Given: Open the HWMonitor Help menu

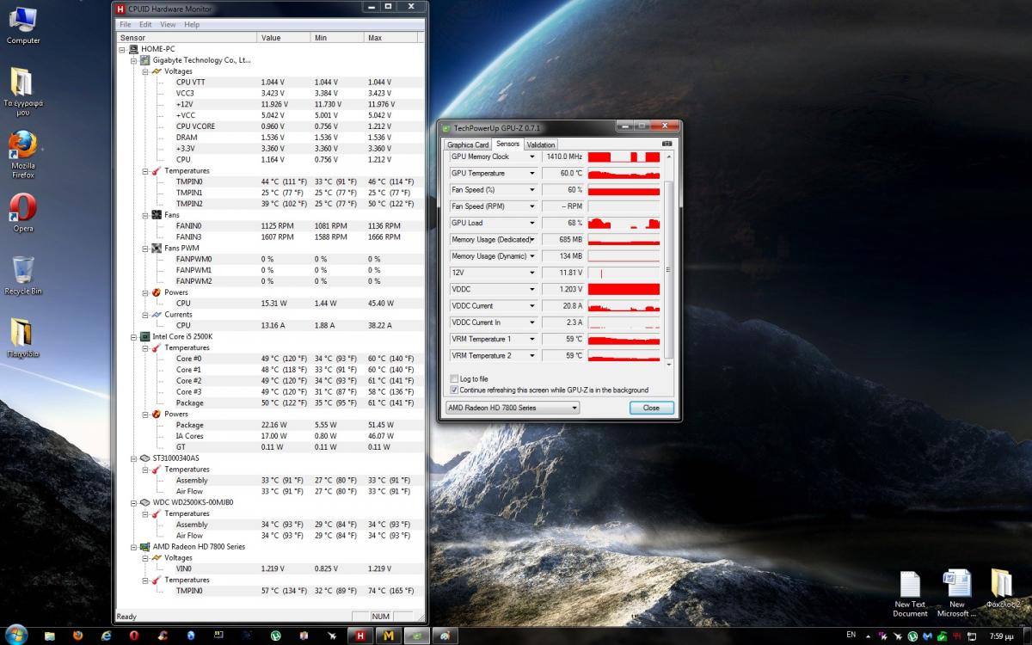Looking at the screenshot, I should (191, 24).
